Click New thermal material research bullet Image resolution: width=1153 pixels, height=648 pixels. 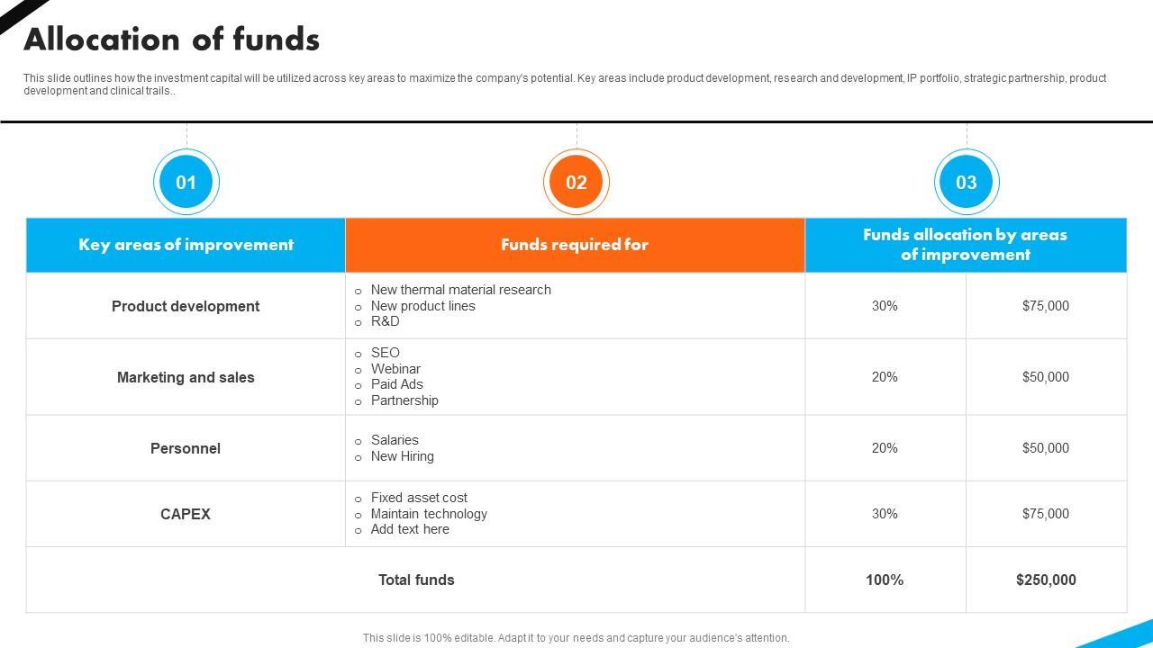pos(460,290)
